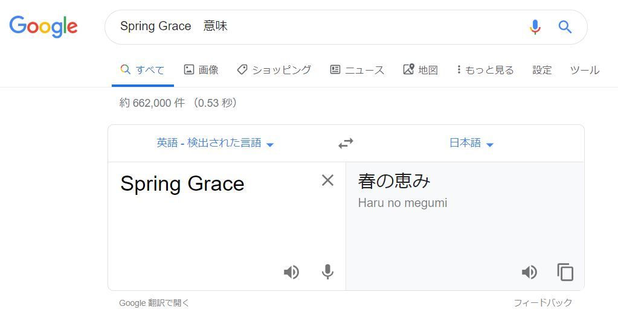Swap source and target languages
The image size is (618, 318).
coord(346,143)
